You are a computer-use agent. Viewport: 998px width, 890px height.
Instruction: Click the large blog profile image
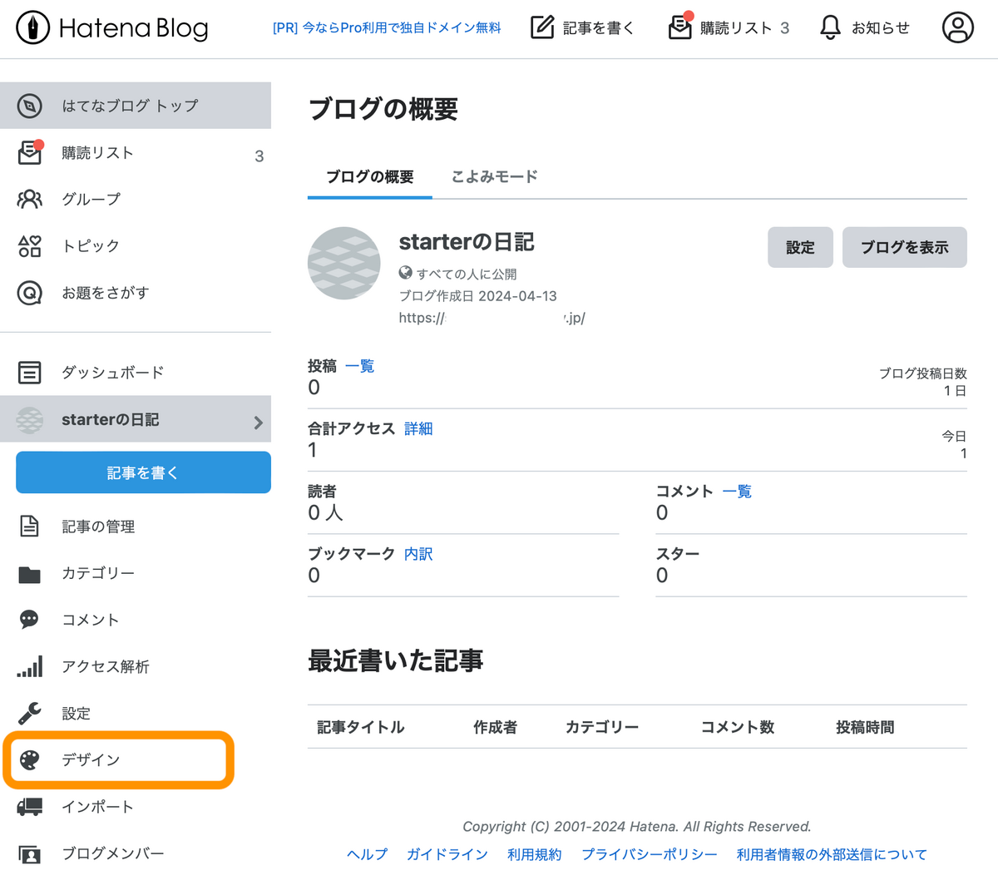click(x=344, y=264)
